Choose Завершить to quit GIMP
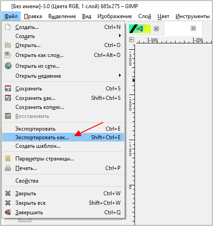Screen dimensions: 213x226 63,212
